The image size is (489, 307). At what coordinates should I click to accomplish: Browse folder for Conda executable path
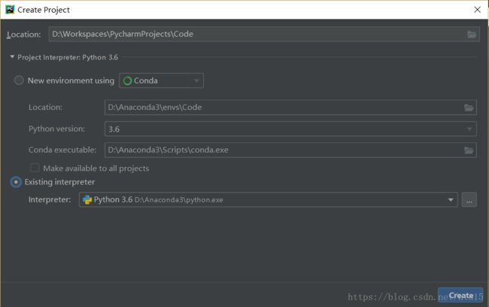[x=469, y=150]
